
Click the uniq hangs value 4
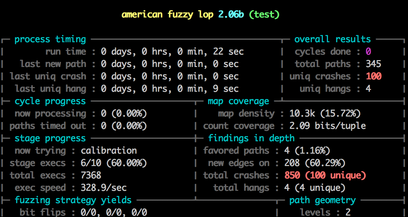pos(368,89)
